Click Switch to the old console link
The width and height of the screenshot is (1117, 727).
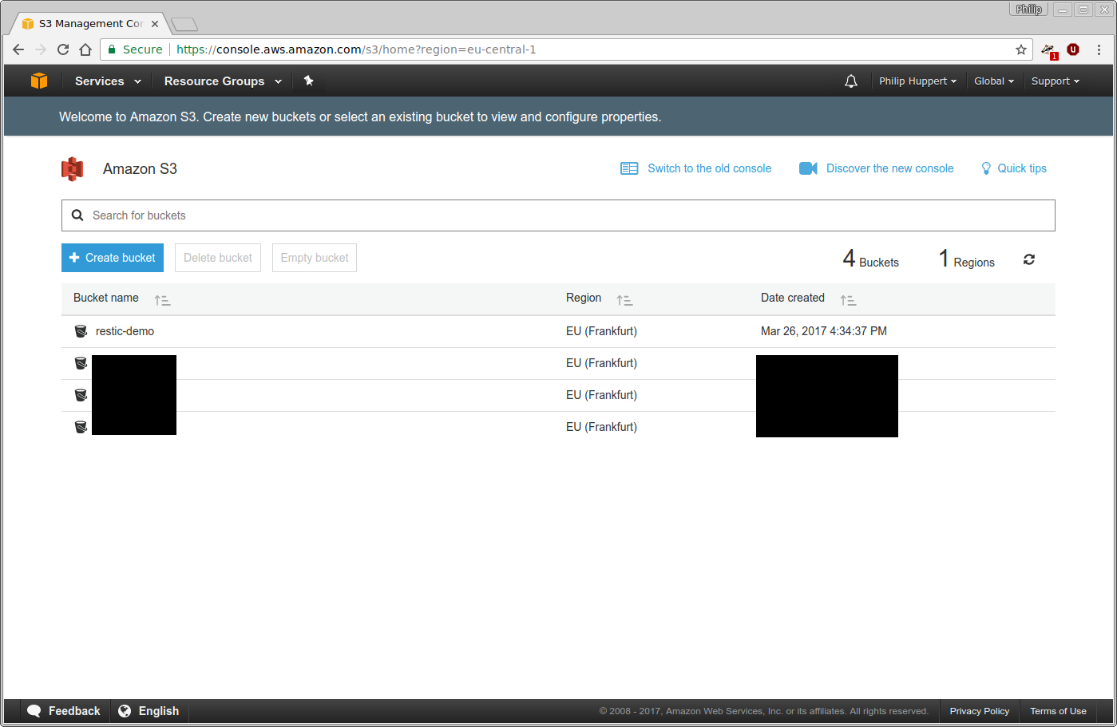click(708, 168)
